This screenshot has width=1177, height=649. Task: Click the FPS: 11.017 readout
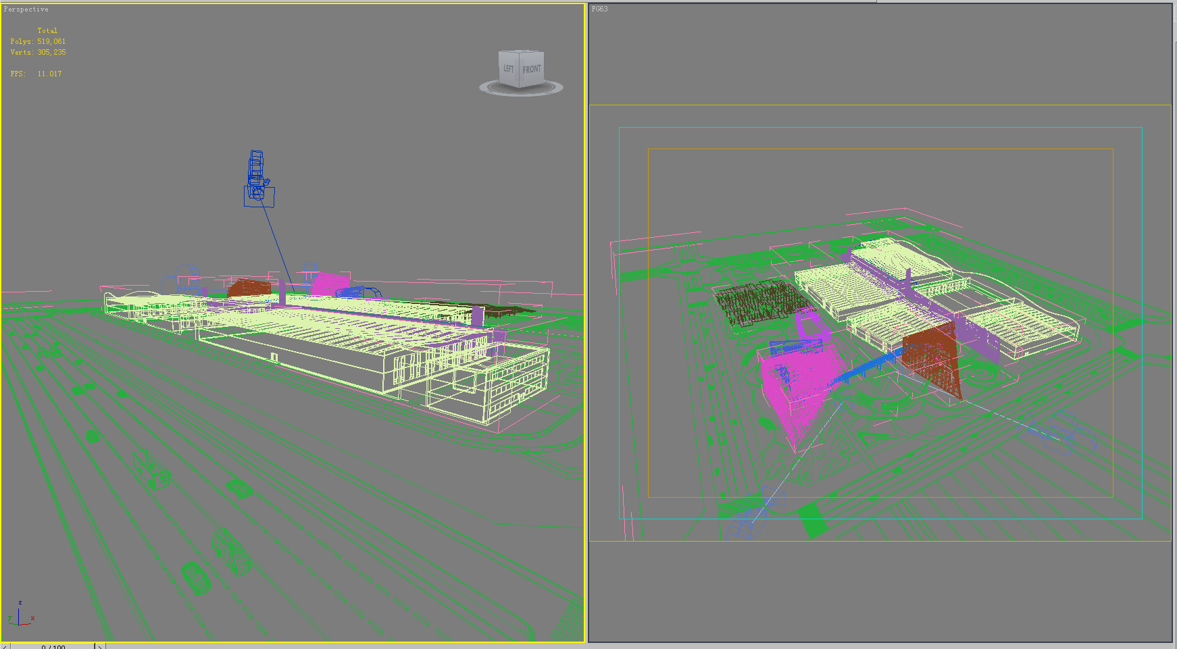(36, 74)
